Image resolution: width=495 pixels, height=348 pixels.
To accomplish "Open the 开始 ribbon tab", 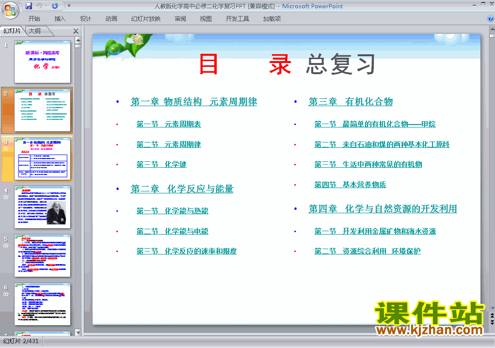I will [x=34, y=18].
